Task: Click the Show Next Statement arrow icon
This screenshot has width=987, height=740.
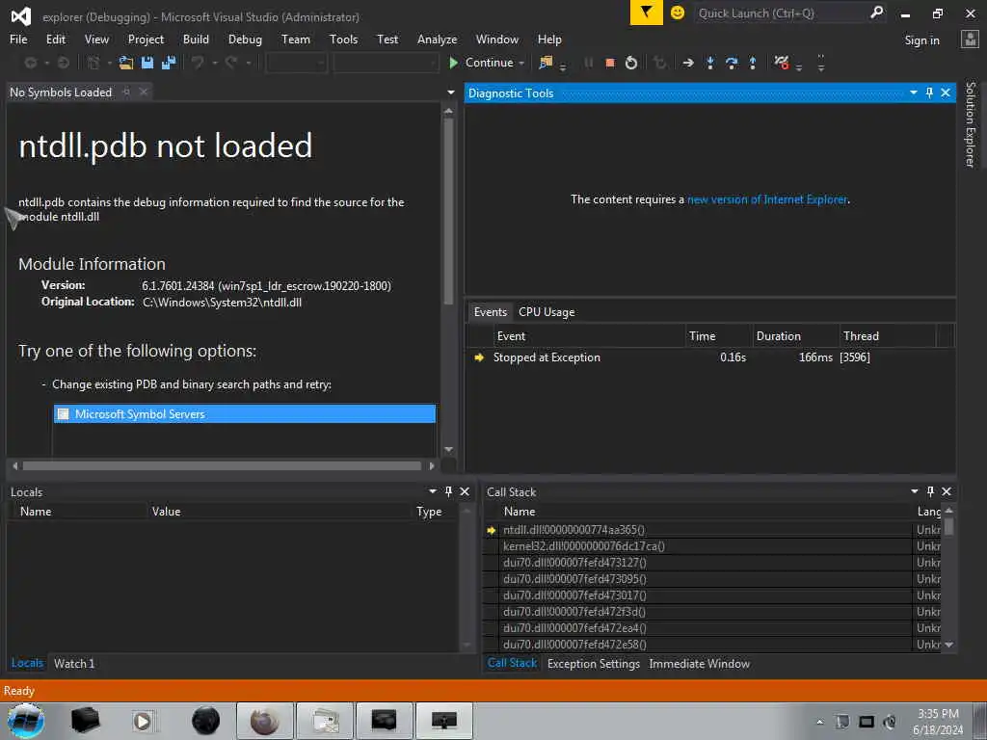Action: (x=688, y=63)
